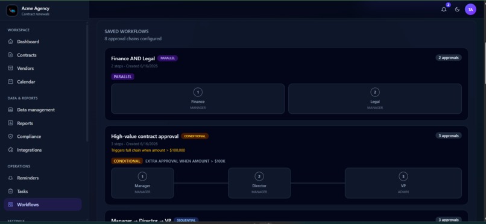The height and width of the screenshot is (224, 486).
Task: Select the VP step 3 card
Action: [403, 183]
